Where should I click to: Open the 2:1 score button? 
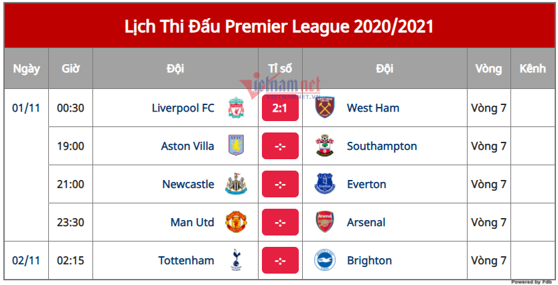[x=280, y=108]
